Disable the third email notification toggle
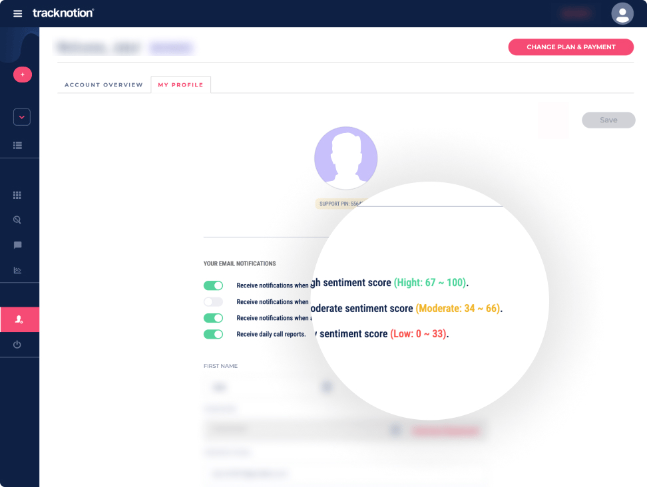The image size is (647, 487). [213, 318]
